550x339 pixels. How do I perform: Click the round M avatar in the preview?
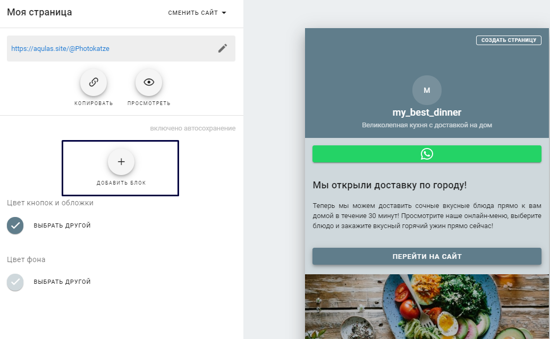pyautogui.click(x=427, y=90)
